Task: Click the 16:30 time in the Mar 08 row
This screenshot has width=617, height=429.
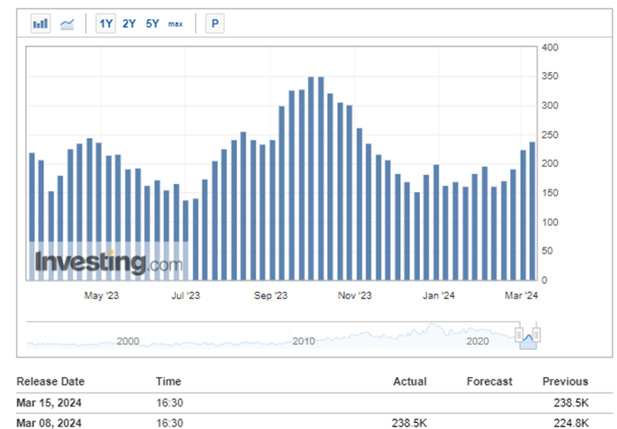Action: coord(169,423)
